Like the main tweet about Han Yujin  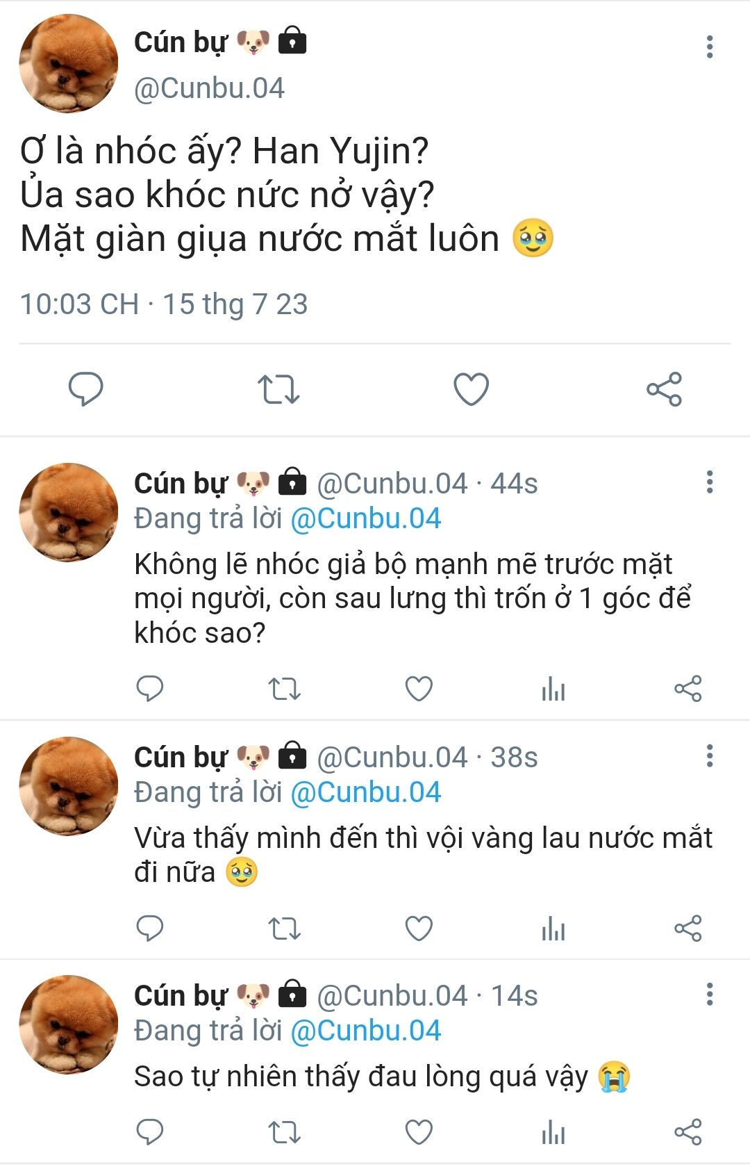click(471, 389)
